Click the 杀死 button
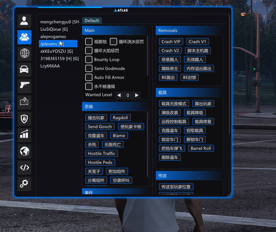276x232 pixels. (92, 144)
